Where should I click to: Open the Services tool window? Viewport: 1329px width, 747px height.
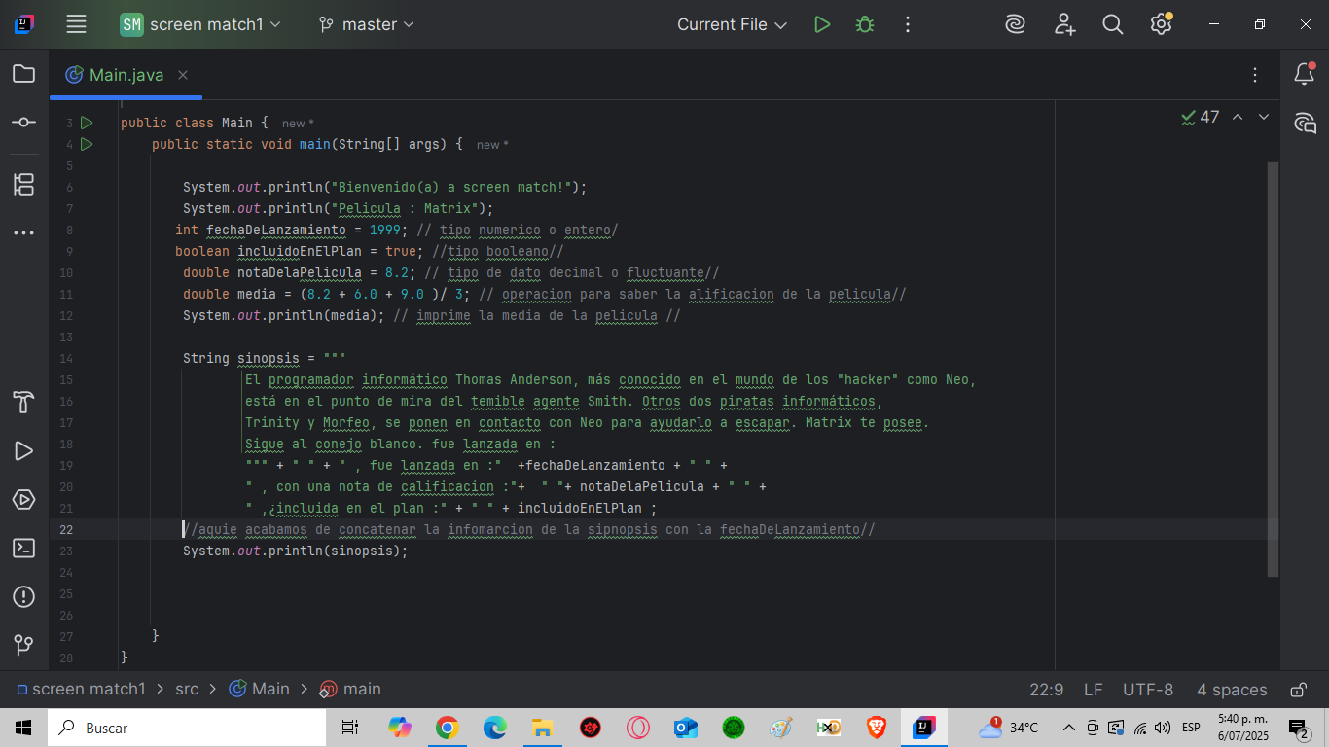pos(24,500)
